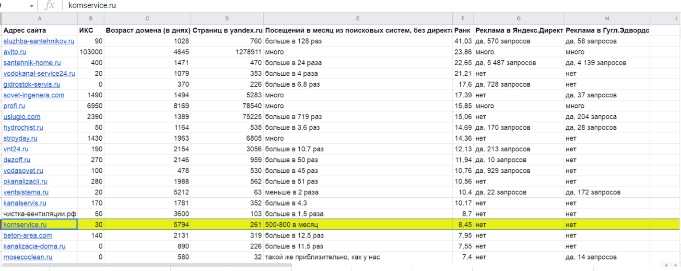Select column E header
Screen dimensions: 681x271
point(358,18)
